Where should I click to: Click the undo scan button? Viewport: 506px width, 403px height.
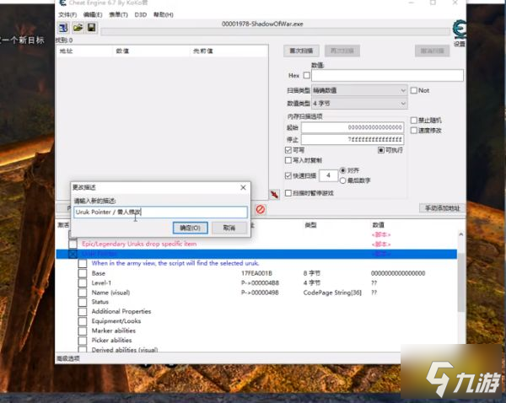(x=432, y=51)
